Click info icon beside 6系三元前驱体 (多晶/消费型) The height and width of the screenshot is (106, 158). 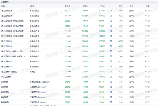pos(26,26)
